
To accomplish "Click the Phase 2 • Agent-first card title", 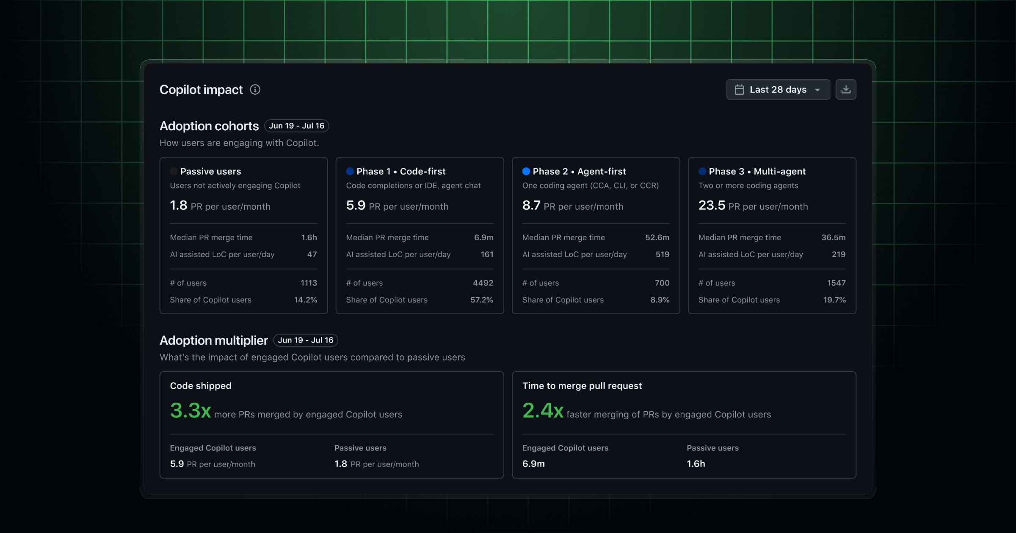I will tap(579, 171).
